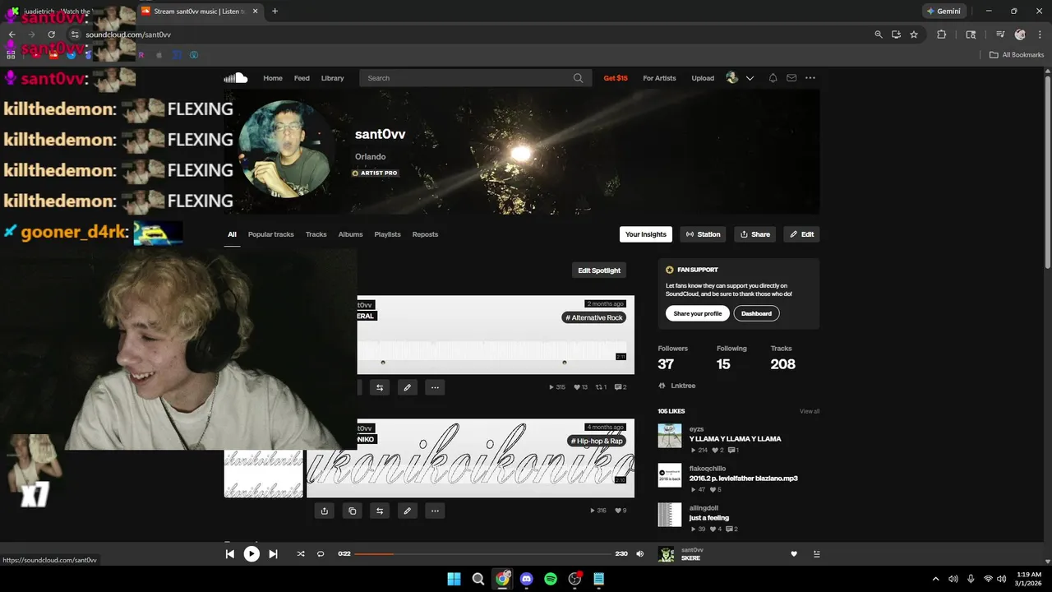
Task: Open the header three-dots more menu
Action: coord(810,78)
